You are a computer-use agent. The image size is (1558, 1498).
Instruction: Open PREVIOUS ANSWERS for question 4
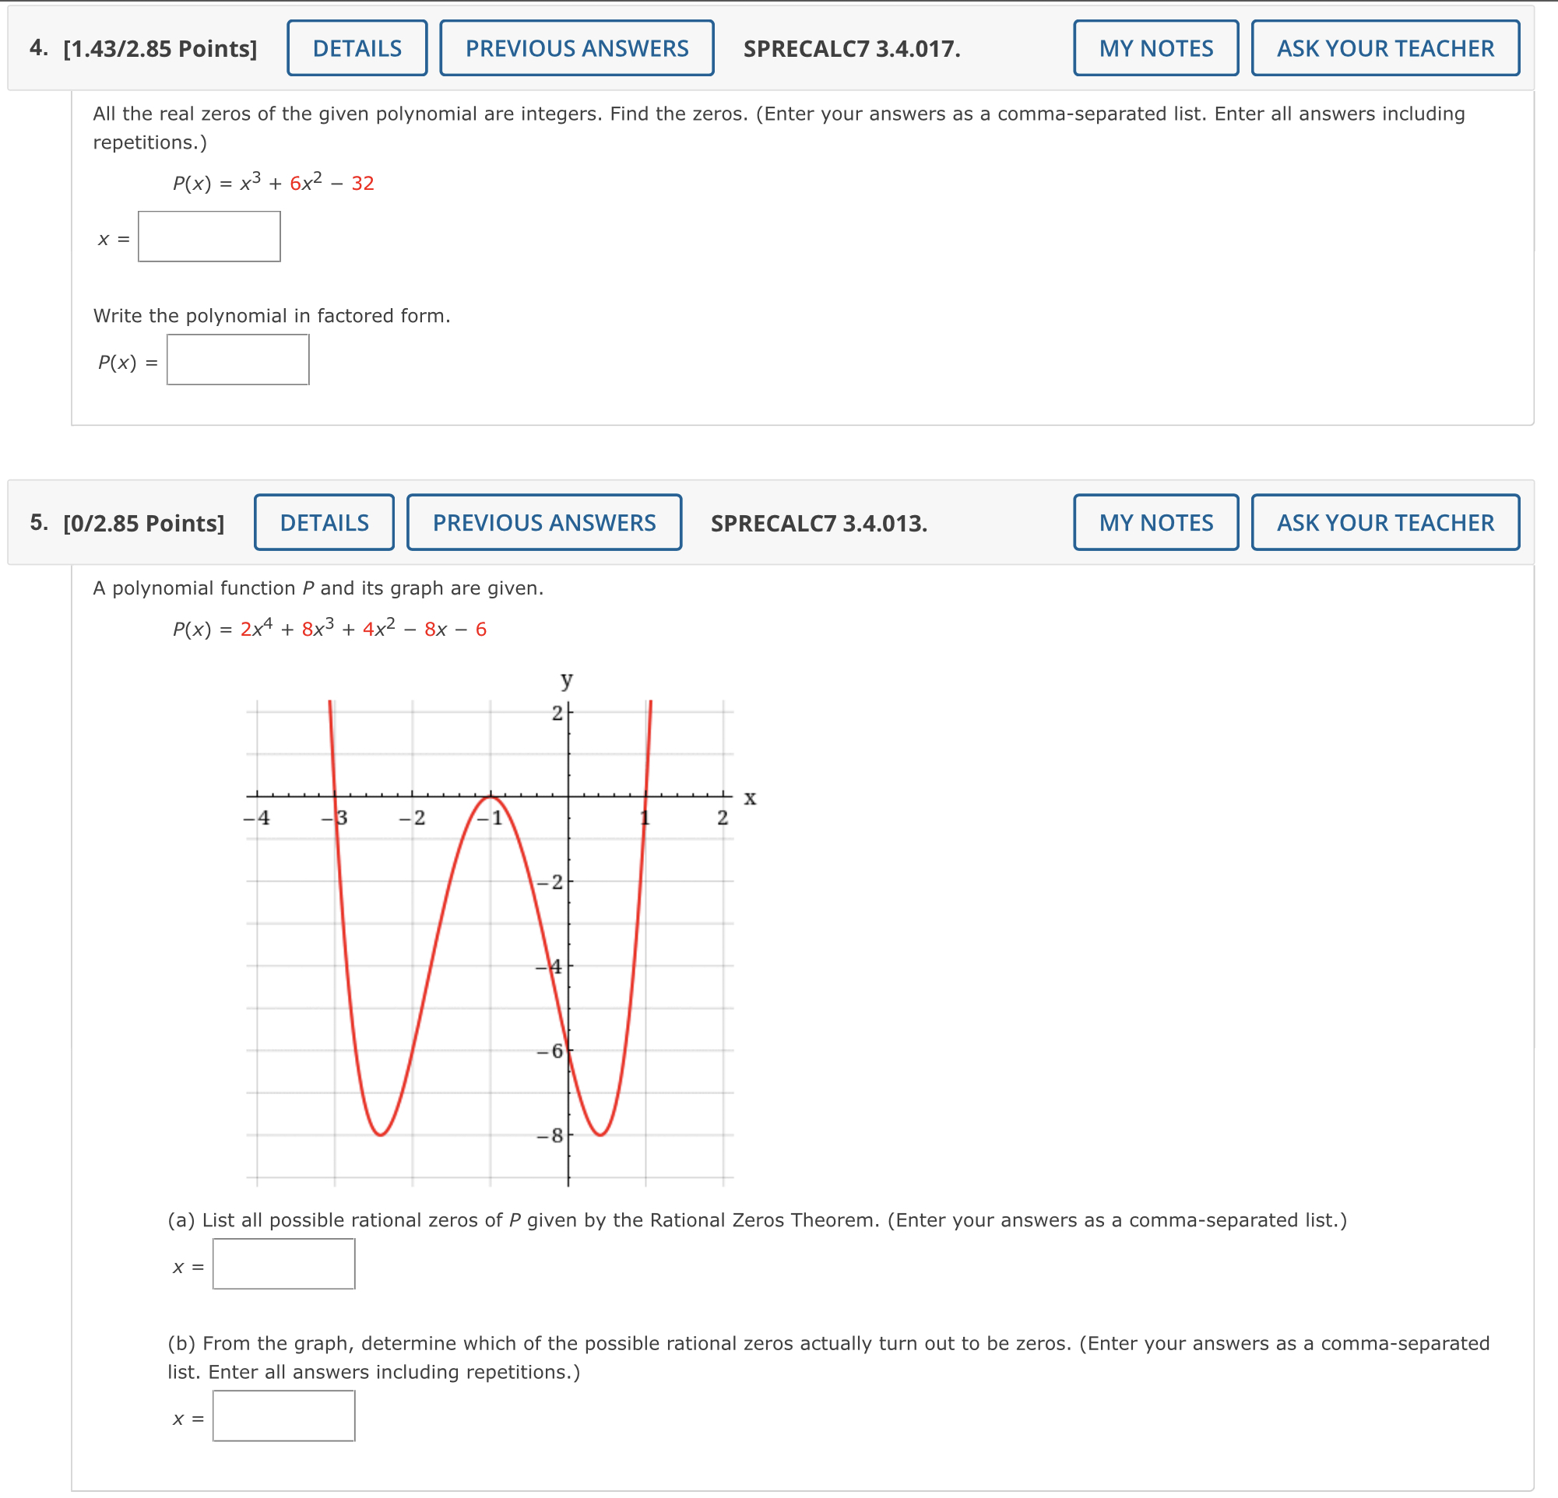click(576, 47)
